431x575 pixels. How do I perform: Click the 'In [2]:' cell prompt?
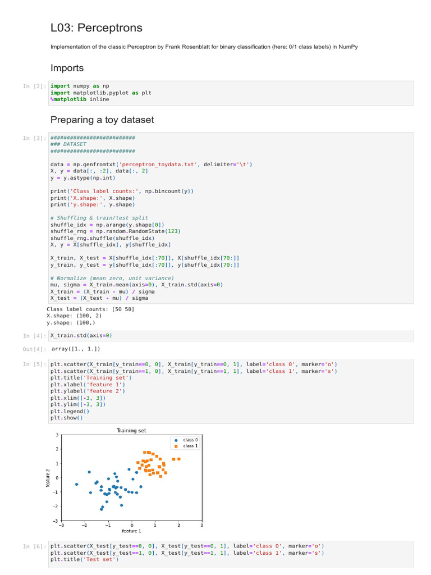[x=34, y=86]
